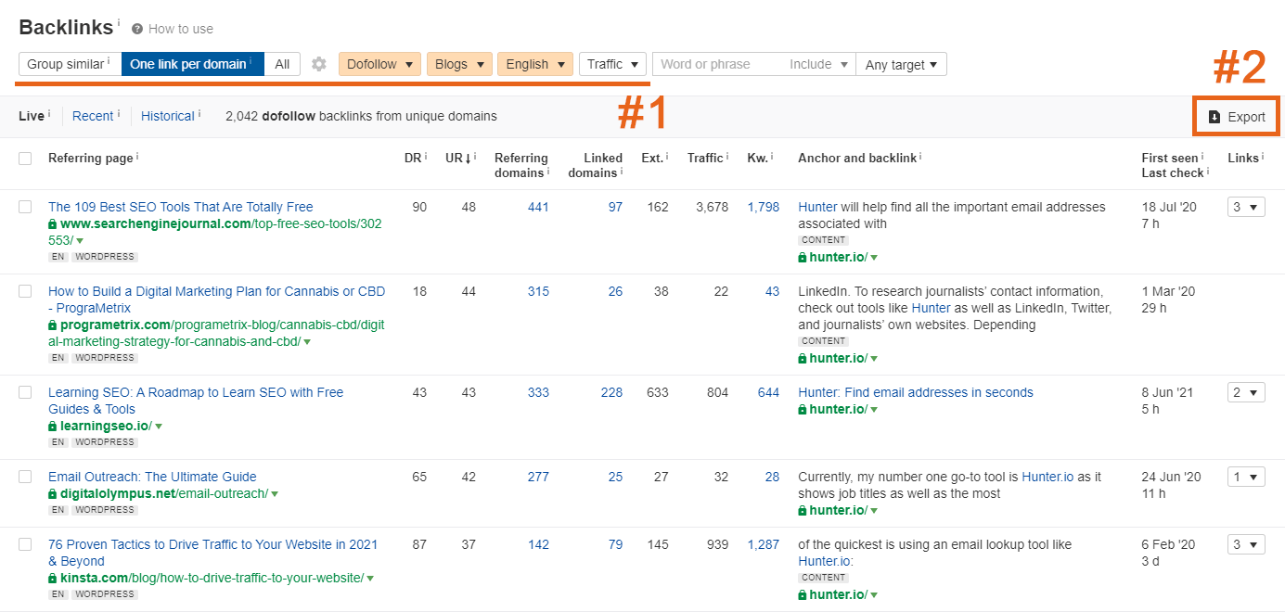1285x612 pixels.
Task: Sort by Last check date
Action: point(1173,172)
